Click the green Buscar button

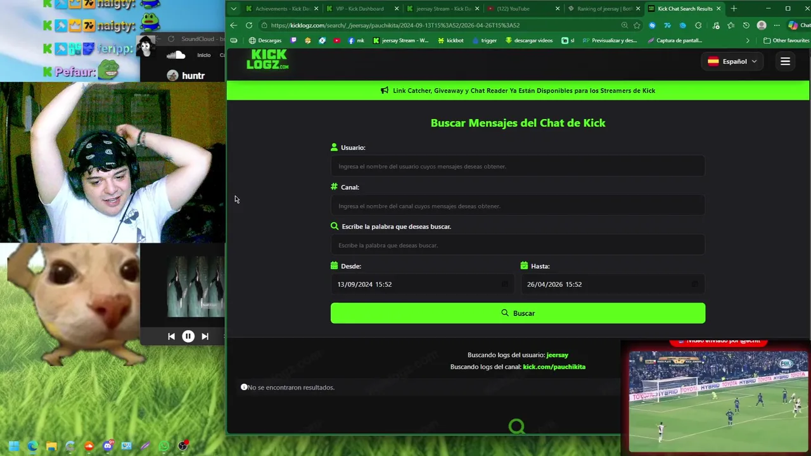(x=518, y=313)
